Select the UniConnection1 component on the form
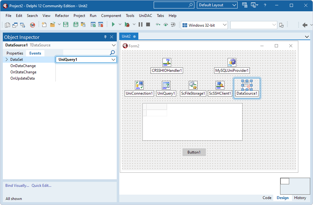The width and height of the screenshot is (313, 205). point(139,85)
